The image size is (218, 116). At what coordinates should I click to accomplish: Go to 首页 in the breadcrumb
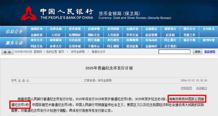coord(61,52)
